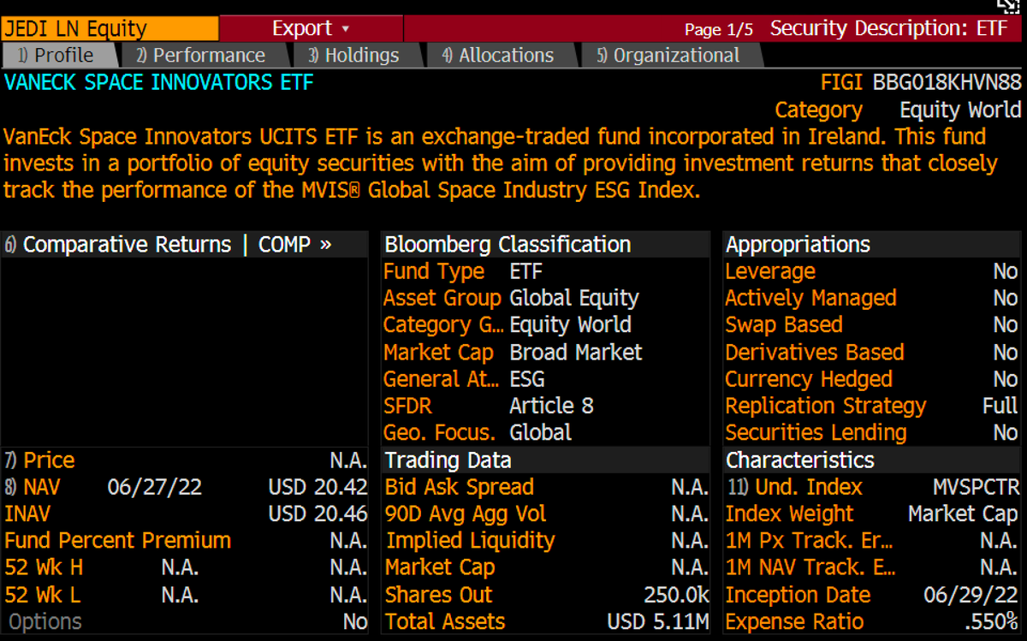
Task: Click the 1M Px Track. Er... row
Action: pyautogui.click(x=872, y=541)
